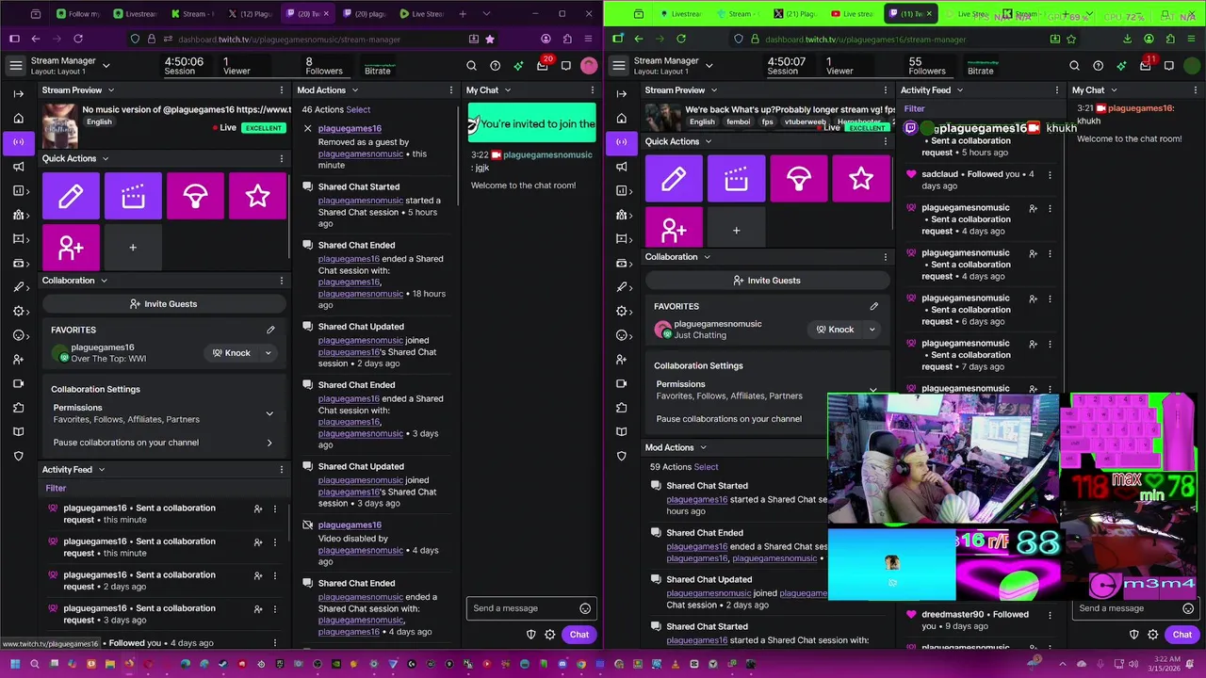Switch to X (21) Plagu tab in right browser
The width and height of the screenshot is (1206, 678).
pyautogui.click(x=795, y=14)
